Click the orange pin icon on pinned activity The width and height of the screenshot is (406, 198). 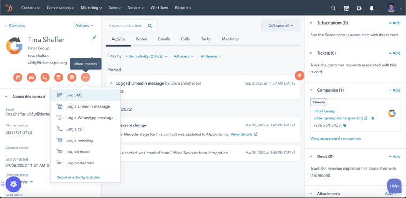coord(300,75)
